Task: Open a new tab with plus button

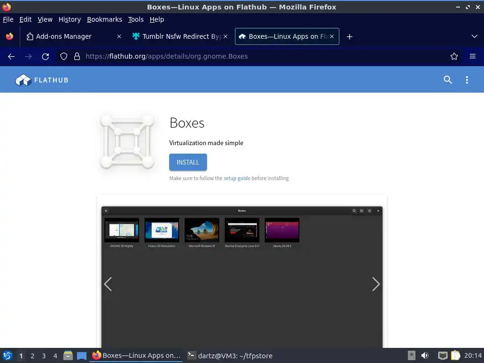Action: pos(349,37)
